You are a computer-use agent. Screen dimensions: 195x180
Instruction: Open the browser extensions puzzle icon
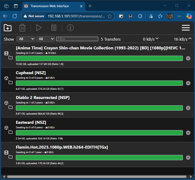(x=140, y=16)
